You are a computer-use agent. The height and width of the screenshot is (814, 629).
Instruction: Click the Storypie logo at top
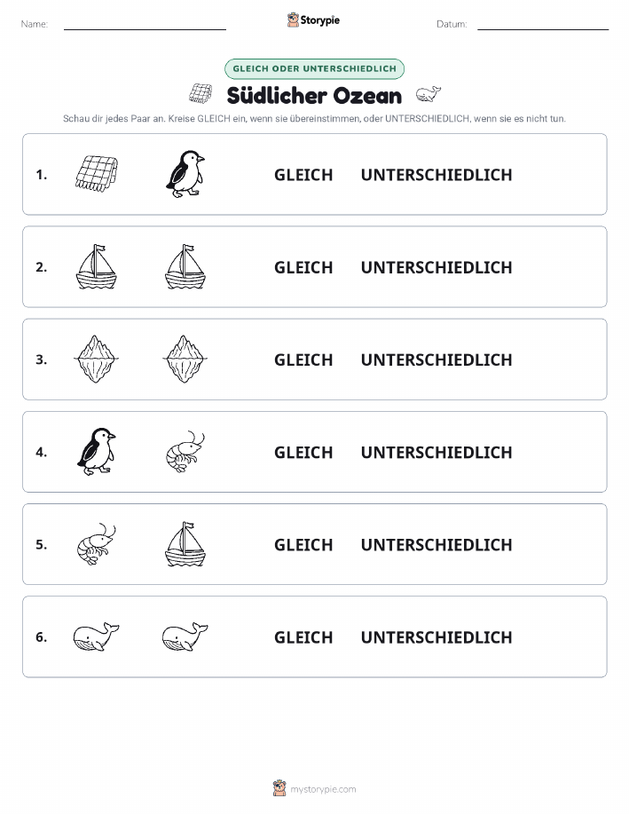(x=313, y=20)
